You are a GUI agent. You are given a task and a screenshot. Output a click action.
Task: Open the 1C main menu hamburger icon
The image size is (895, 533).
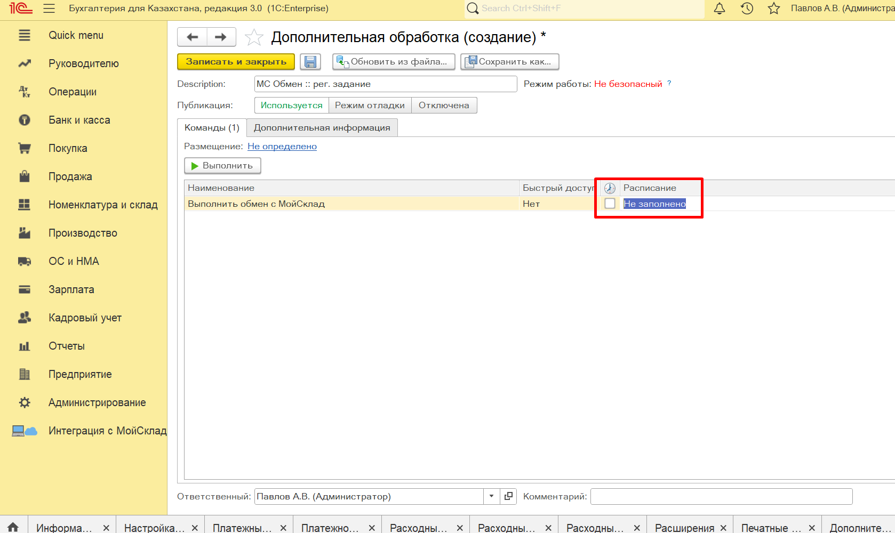(x=49, y=9)
